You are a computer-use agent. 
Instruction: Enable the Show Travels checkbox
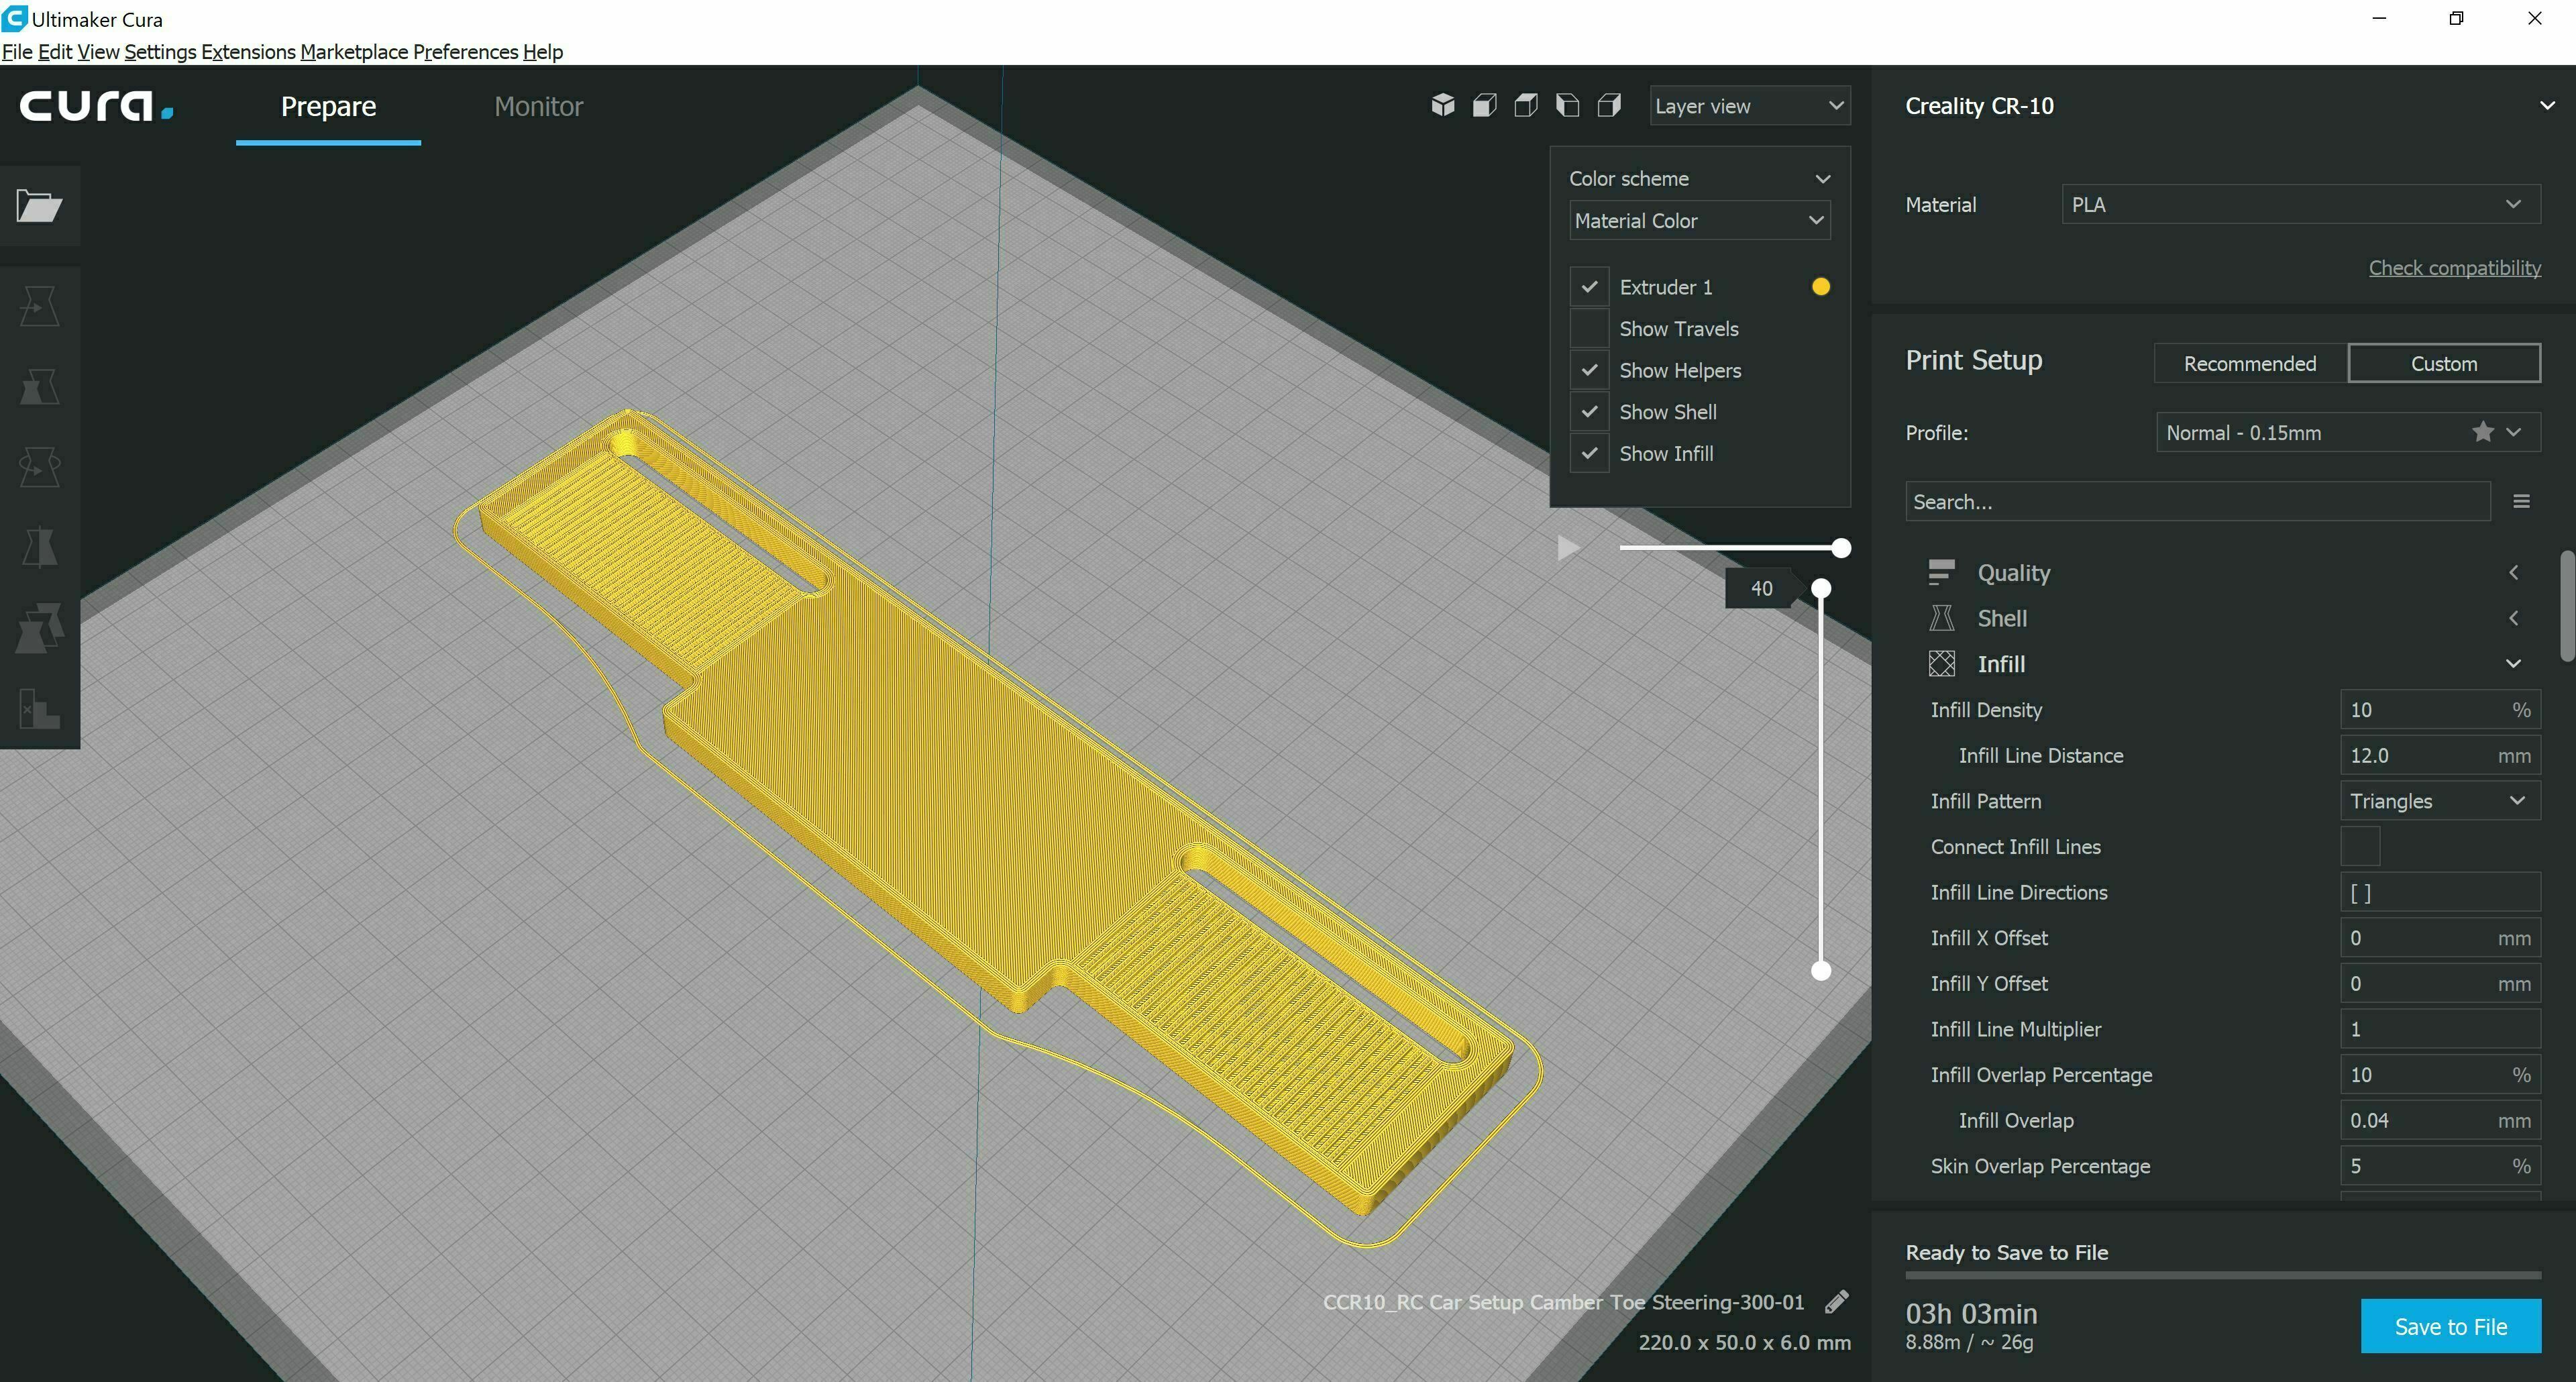pyautogui.click(x=1589, y=329)
